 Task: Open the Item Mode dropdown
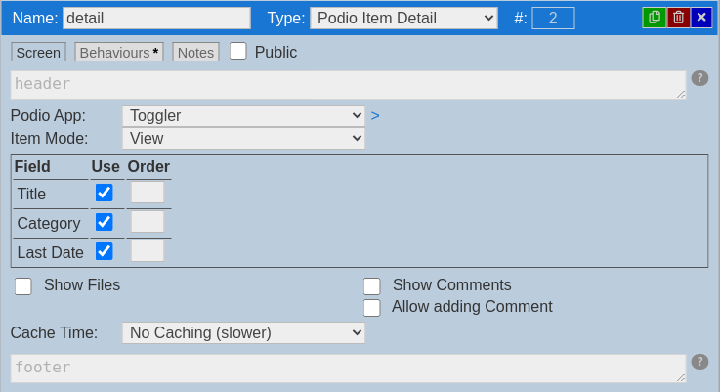[243, 139]
